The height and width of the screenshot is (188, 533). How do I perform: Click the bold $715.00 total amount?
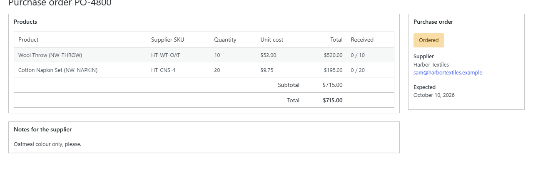click(x=333, y=100)
